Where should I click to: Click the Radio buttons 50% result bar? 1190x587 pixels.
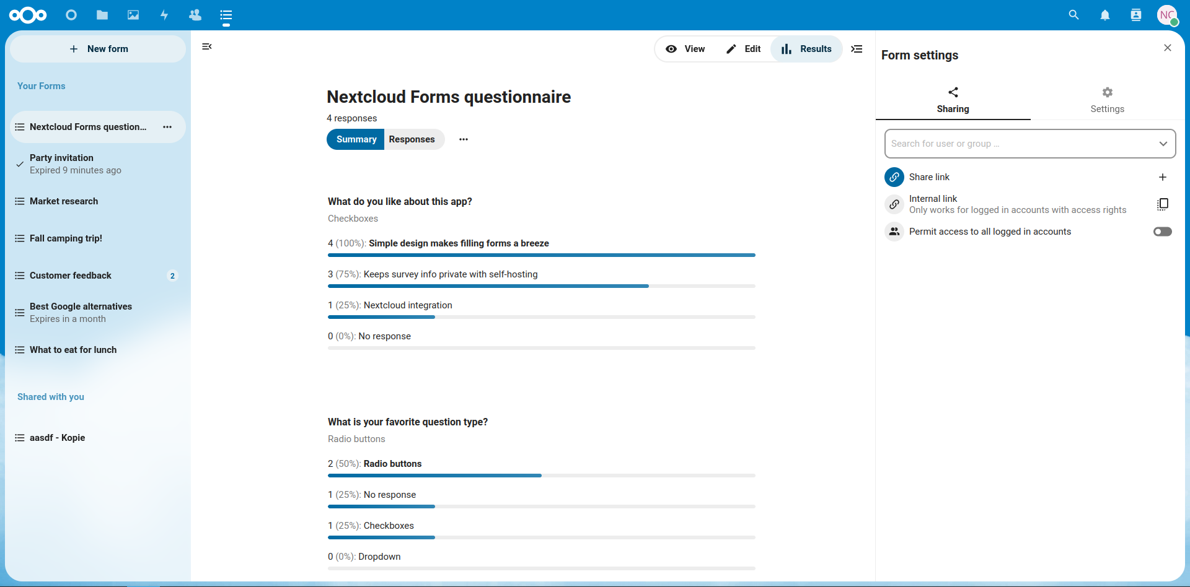(x=542, y=476)
